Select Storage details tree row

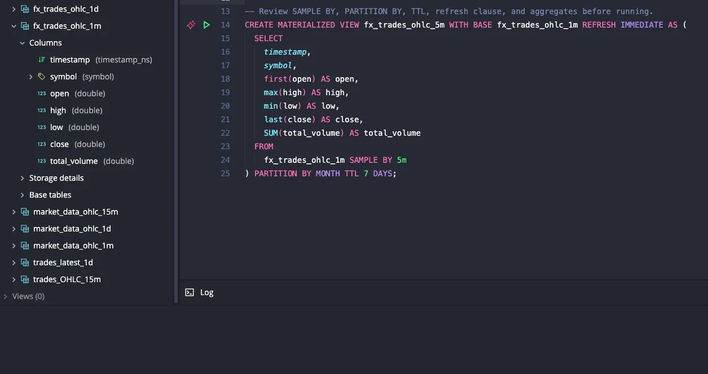[87, 178]
